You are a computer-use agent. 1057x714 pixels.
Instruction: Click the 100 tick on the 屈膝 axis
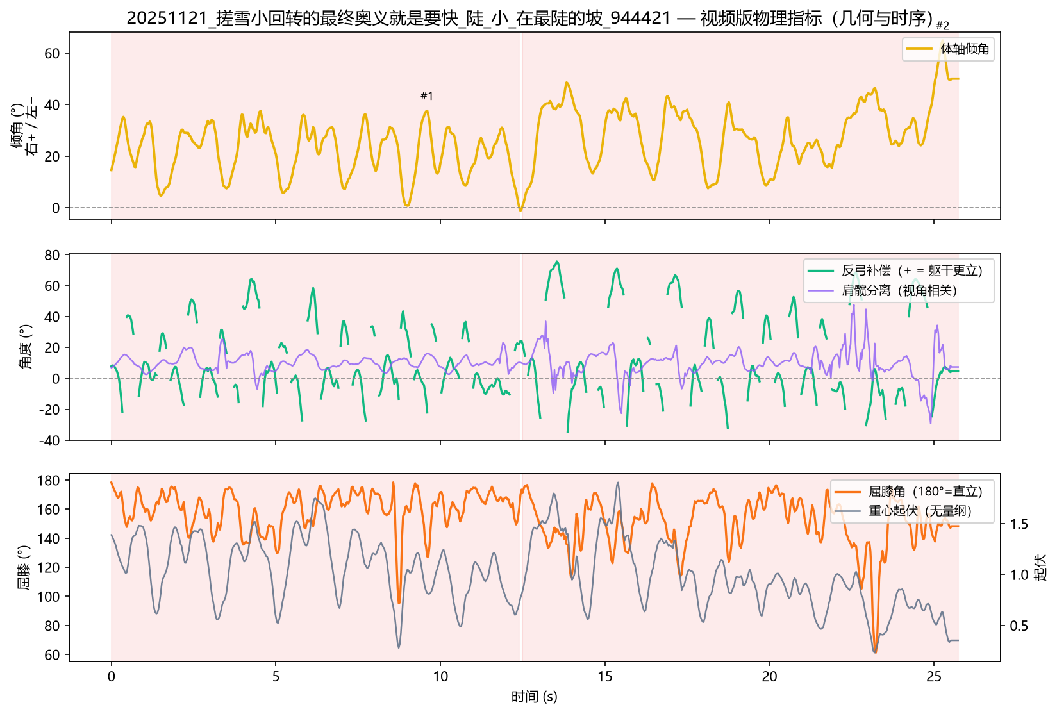click(50, 597)
